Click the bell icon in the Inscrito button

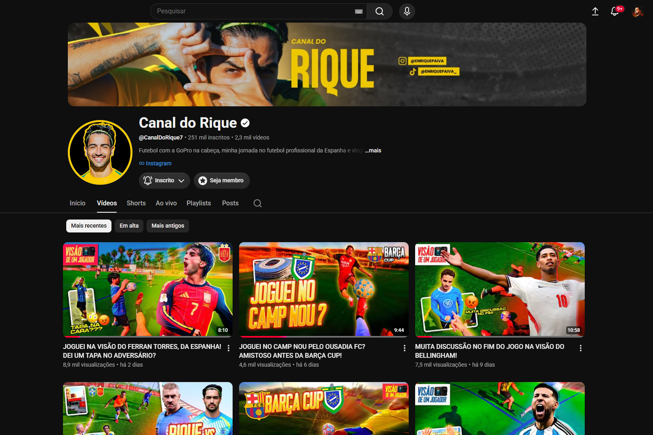(x=148, y=181)
